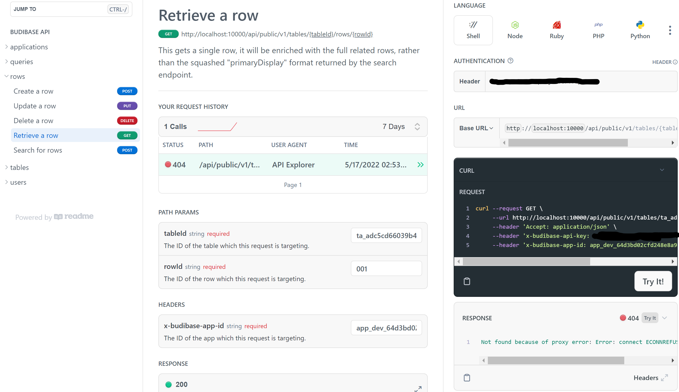The height and width of the screenshot is (392, 679).
Task: Collapse the CURL panel chevron
Action: 662,170
